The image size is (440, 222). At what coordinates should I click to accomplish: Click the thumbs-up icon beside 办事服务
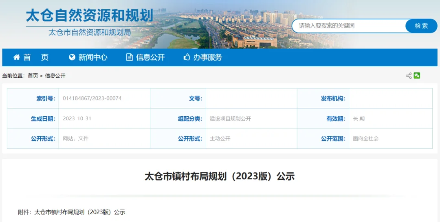pos(187,57)
